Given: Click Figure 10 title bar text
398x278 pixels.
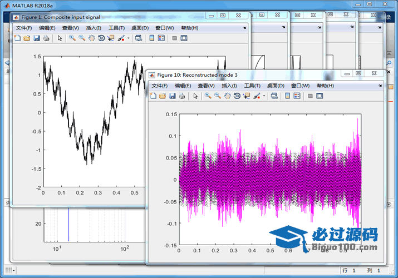Looking at the screenshot, I should 197,75.
